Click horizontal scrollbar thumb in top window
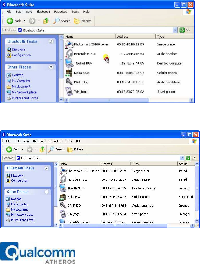The height and width of the screenshot is (264, 200). coord(109,100)
